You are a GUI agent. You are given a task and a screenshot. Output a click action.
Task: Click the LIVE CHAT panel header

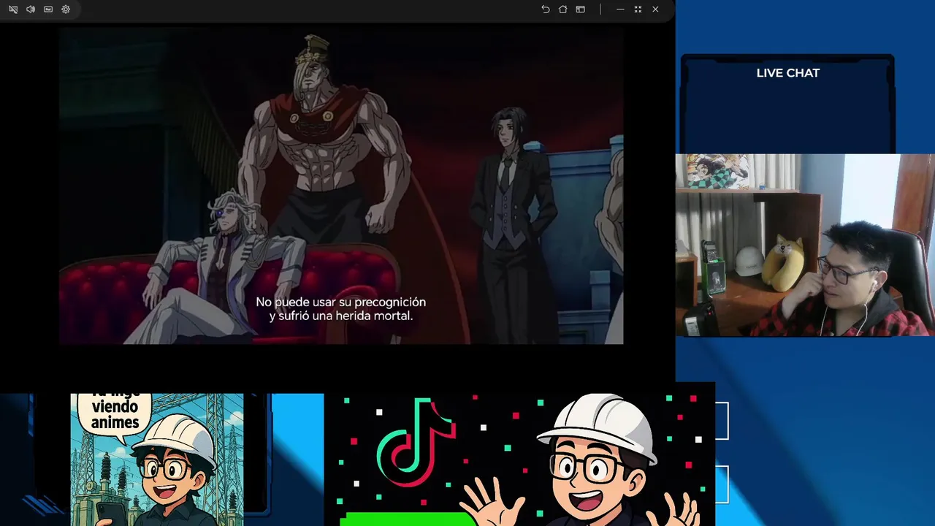[x=787, y=73]
